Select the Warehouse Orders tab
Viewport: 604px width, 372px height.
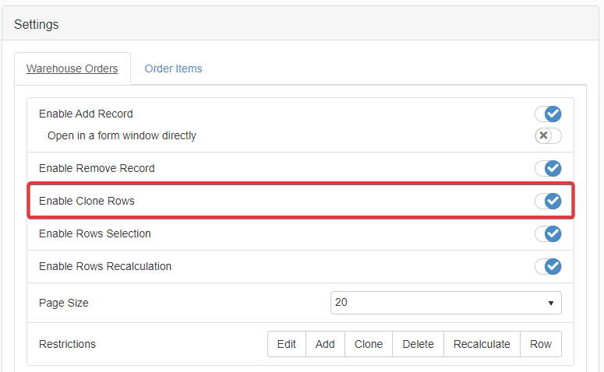(72, 68)
